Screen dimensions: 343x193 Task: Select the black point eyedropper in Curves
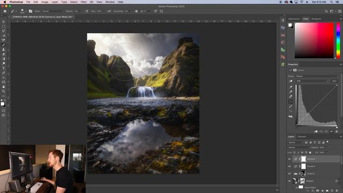tap(290, 87)
